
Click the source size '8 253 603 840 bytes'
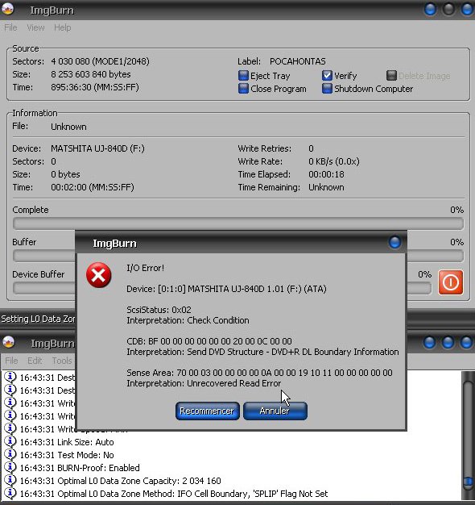point(91,74)
